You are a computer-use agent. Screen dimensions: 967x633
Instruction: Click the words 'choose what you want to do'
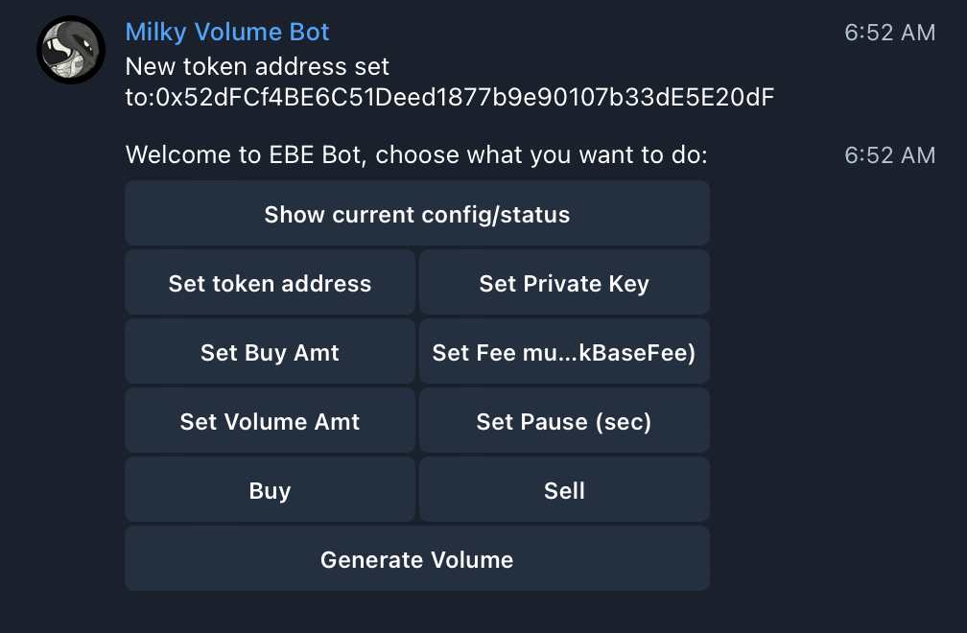pos(541,155)
